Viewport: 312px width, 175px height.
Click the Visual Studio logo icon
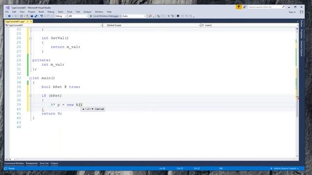coord(7,8)
